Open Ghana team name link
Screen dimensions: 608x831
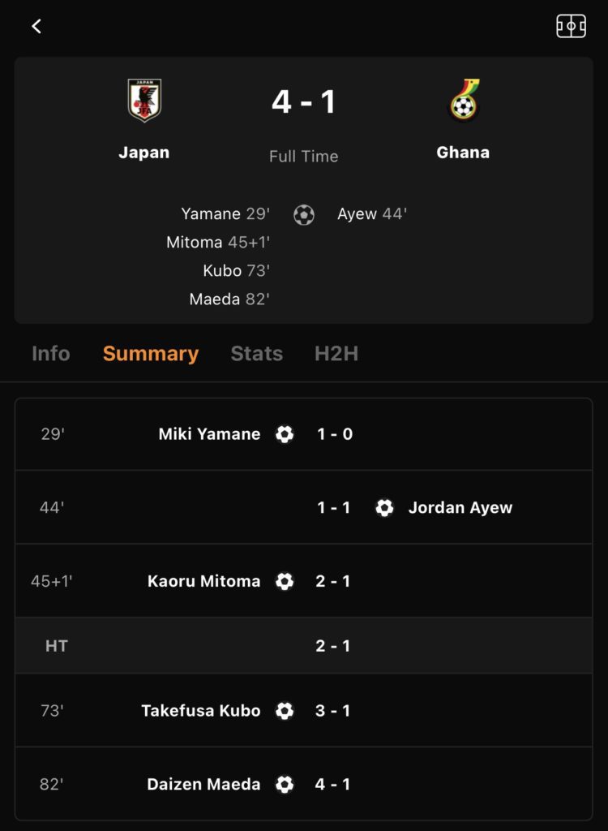tap(463, 153)
